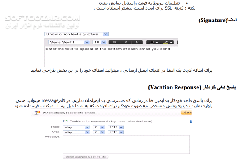Toggle the Underline formatting button
This screenshot has height=159, width=250.
point(137,42)
